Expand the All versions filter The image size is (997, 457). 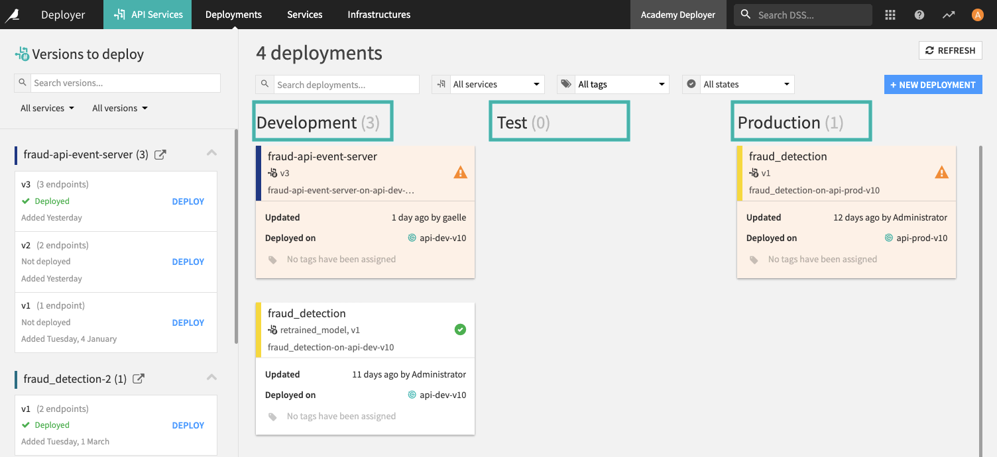coord(119,108)
